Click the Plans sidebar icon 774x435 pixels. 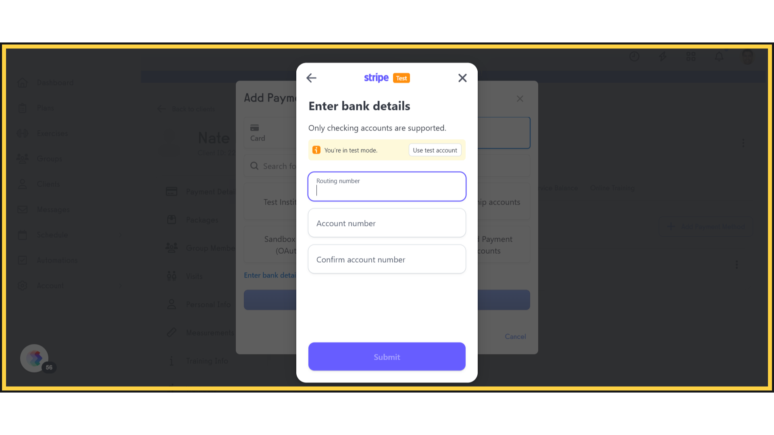point(22,107)
